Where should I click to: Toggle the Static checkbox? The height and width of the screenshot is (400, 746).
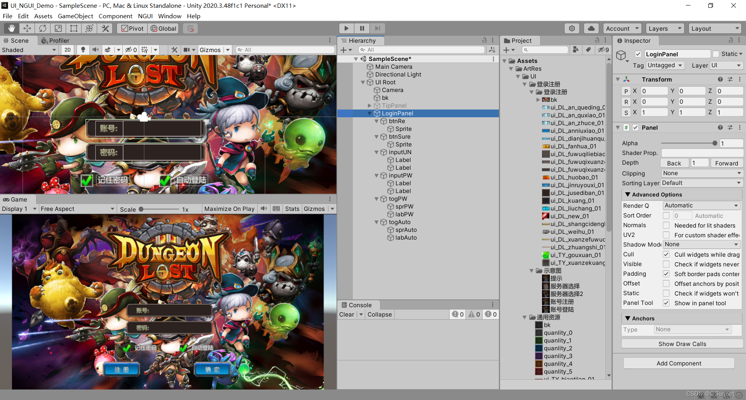(716, 54)
